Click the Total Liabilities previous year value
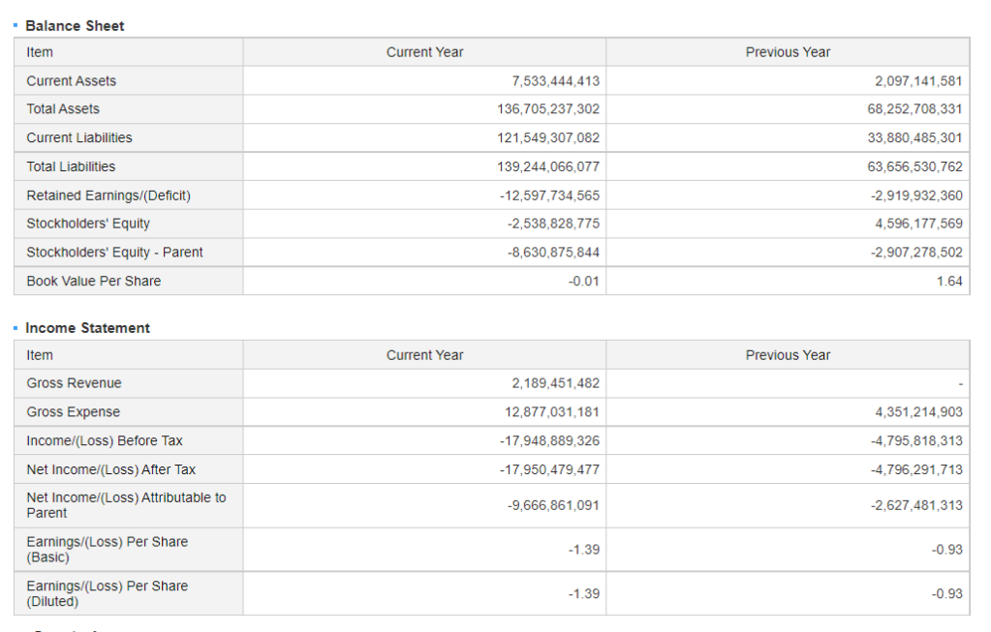Image resolution: width=991 pixels, height=632 pixels. (914, 166)
